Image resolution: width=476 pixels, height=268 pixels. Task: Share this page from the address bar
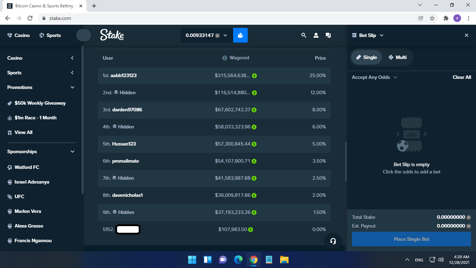coord(421,18)
